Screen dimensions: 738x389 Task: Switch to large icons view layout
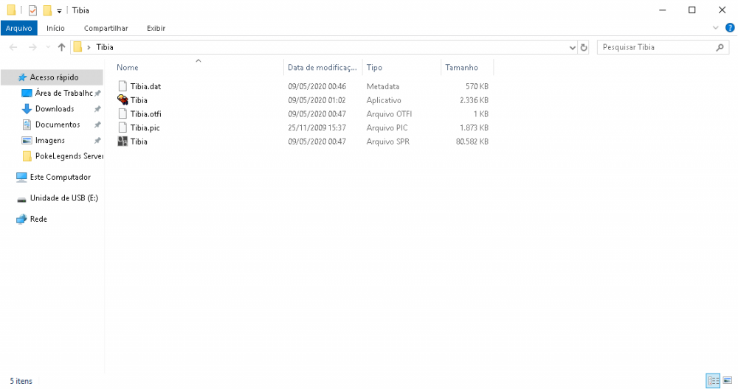coord(727,381)
